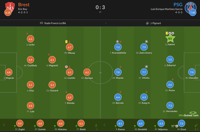
Task: Open the Brest team name link
Action: click(x=24, y=4)
